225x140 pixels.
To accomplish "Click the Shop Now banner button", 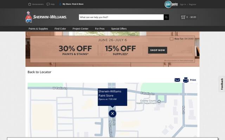I will pos(157,50).
